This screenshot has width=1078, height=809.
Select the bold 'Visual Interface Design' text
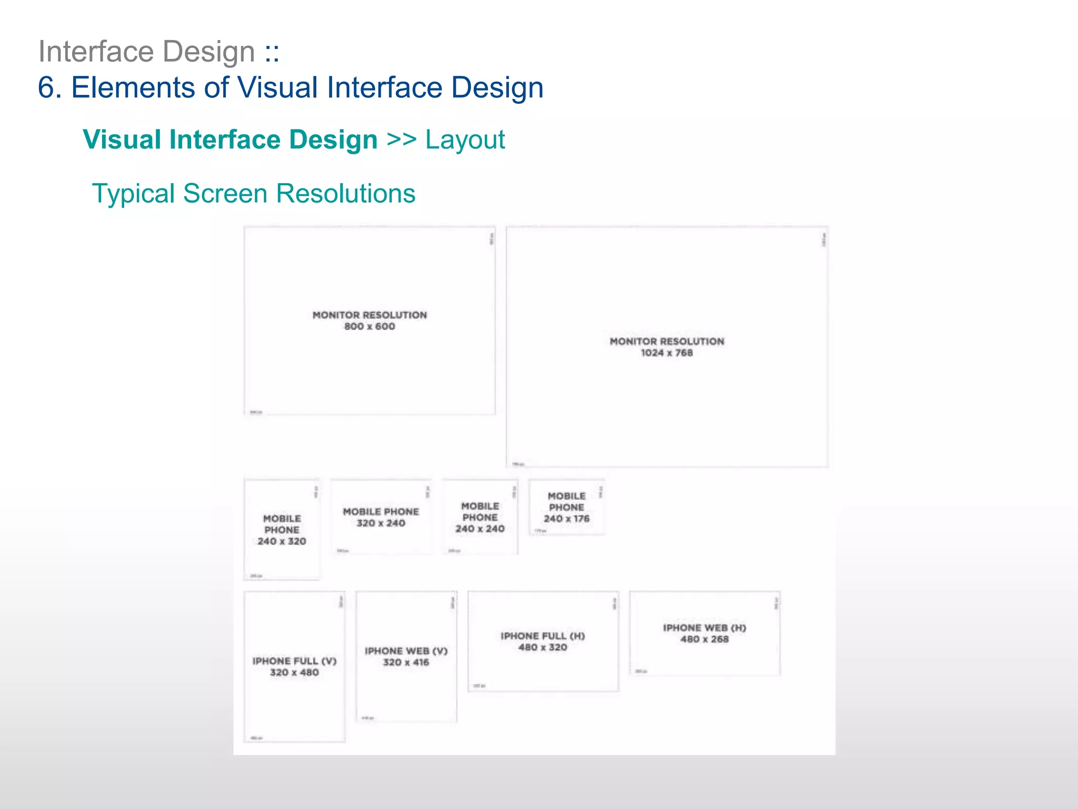pos(231,140)
